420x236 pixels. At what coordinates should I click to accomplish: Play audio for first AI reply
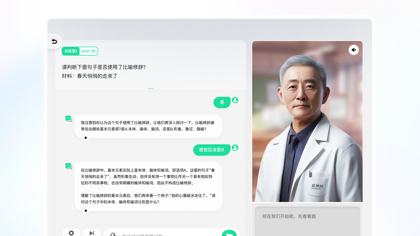pos(86,138)
